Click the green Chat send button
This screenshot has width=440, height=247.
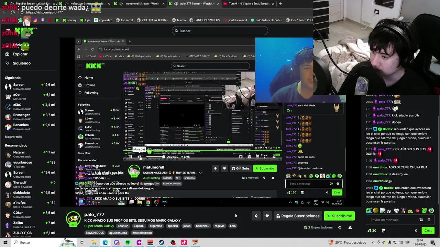[x=428, y=231]
